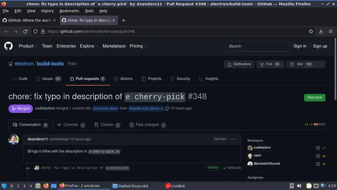337x190 pixels.
Task: Click the shield icon beside MarshallOfSound
Action: [318, 164]
